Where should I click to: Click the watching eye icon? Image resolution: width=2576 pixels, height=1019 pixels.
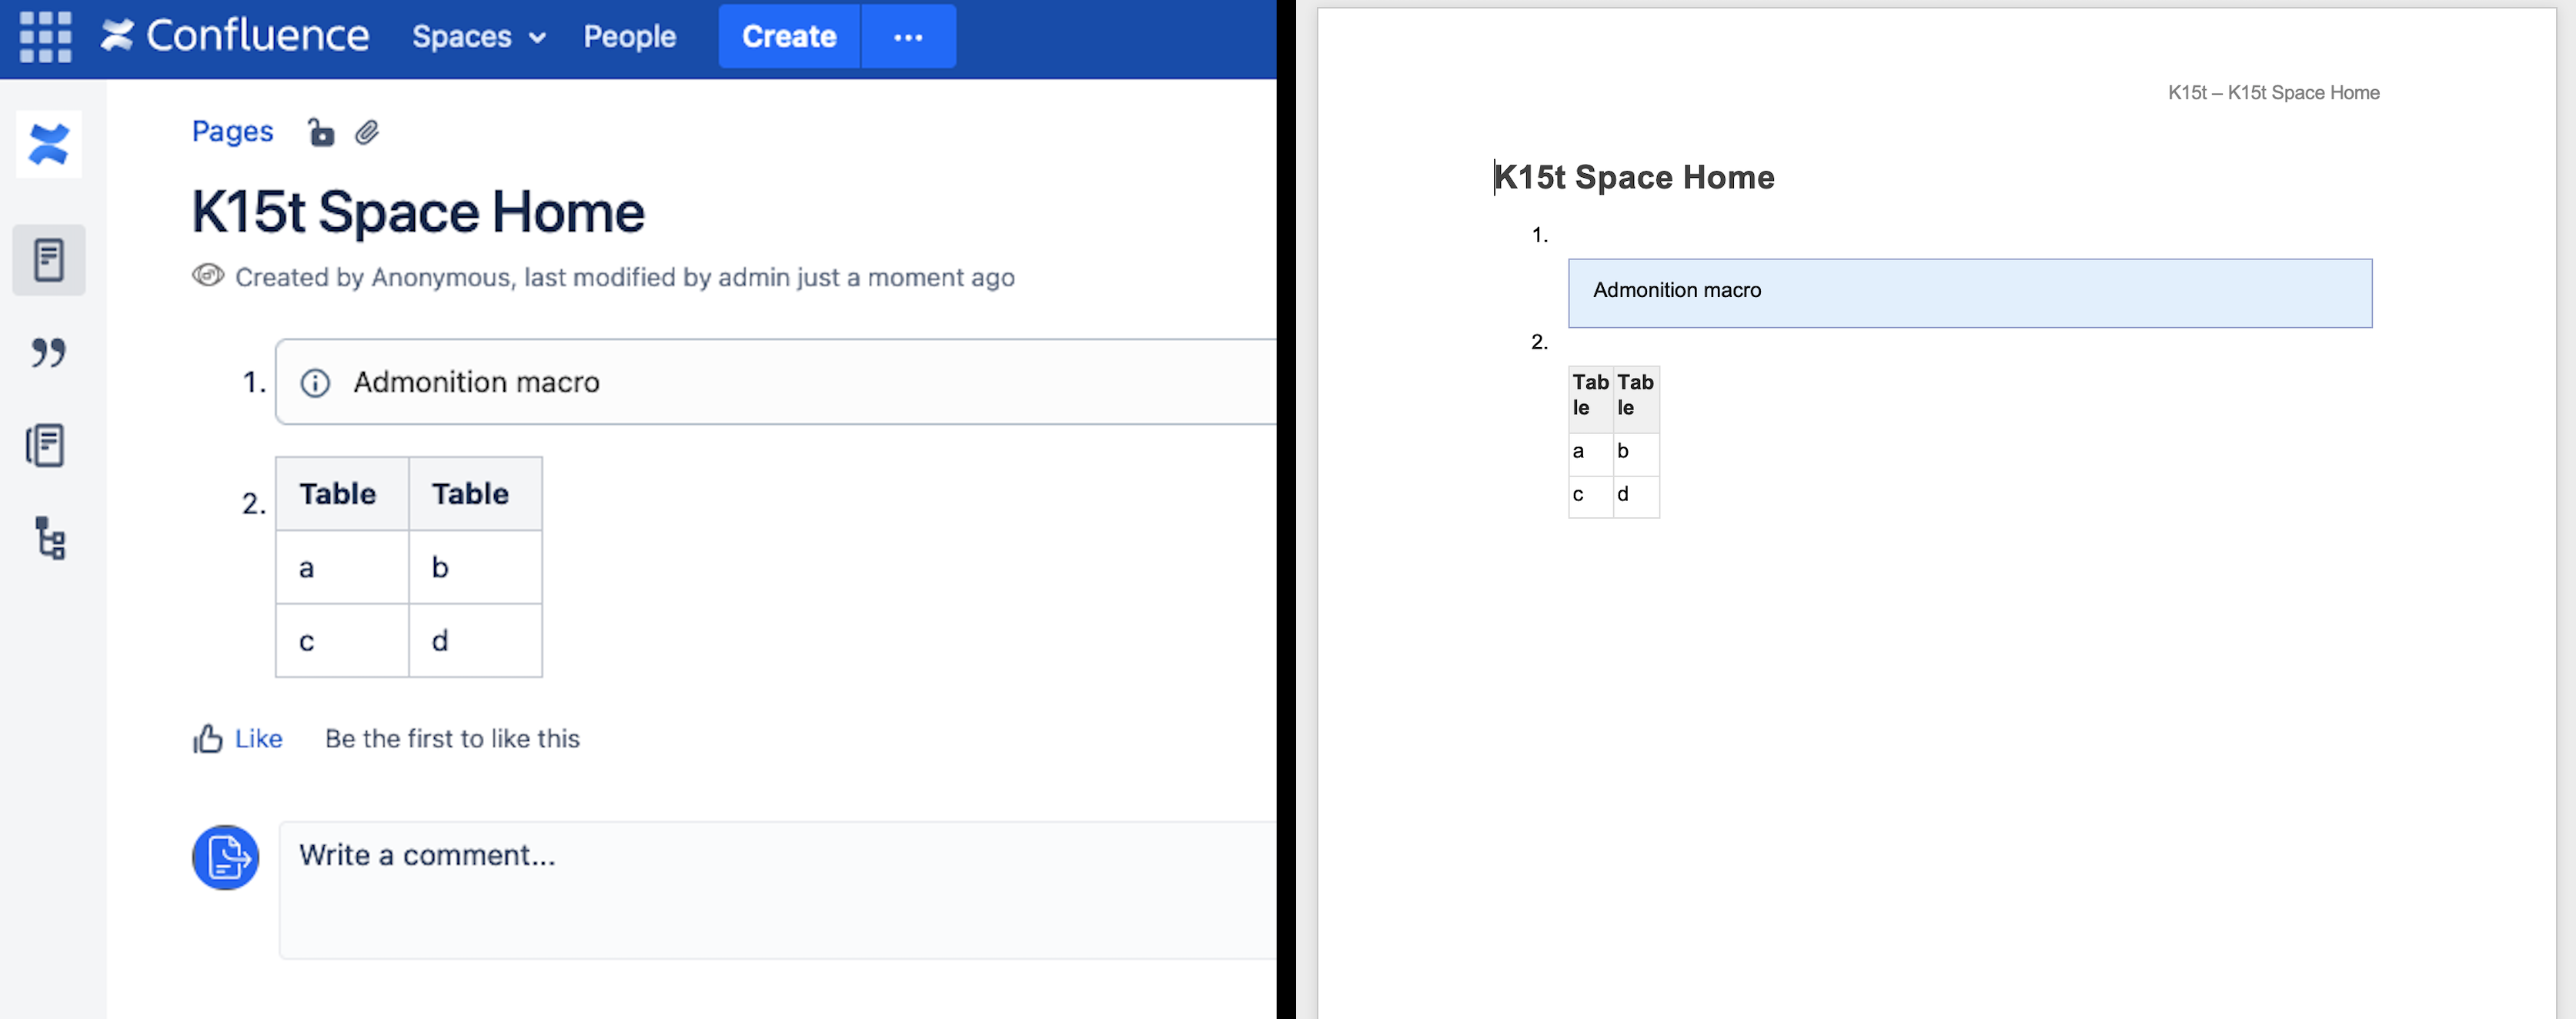click(x=208, y=276)
